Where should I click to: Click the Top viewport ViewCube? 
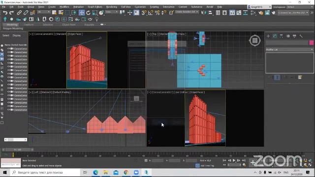[255, 40]
